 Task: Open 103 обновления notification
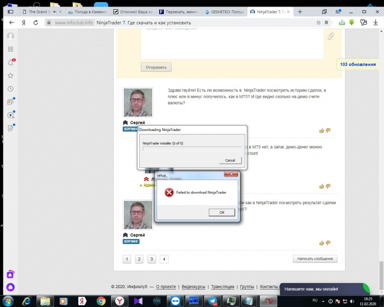pos(357,64)
